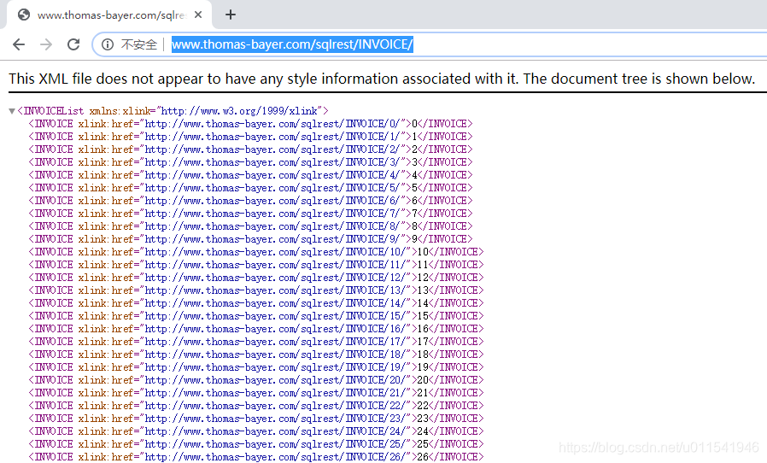
Task: Click the INVOICE/16/ row
Action: (x=256, y=328)
